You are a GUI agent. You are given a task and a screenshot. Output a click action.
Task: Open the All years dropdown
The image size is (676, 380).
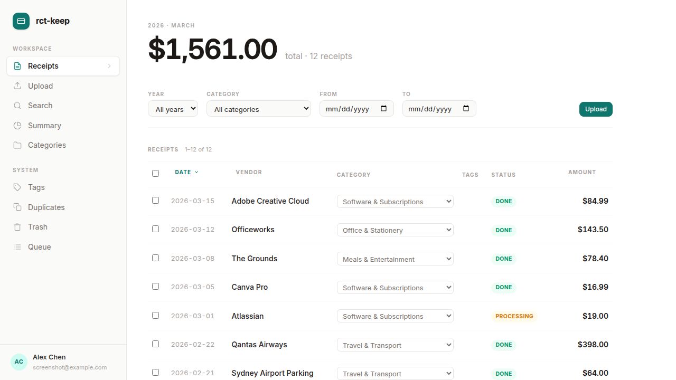pos(173,109)
